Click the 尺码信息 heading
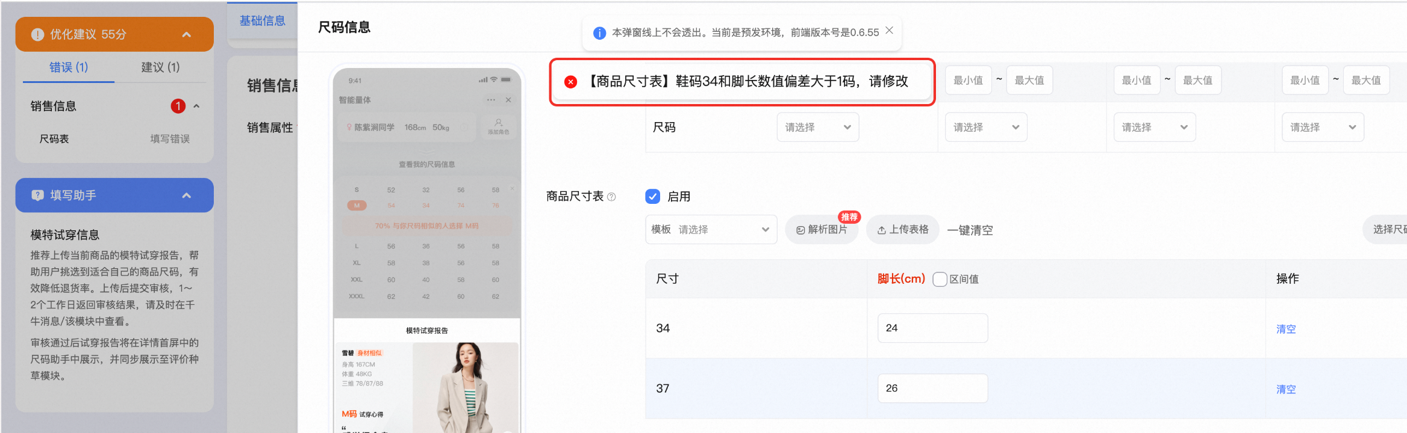This screenshot has width=1407, height=433. click(344, 28)
